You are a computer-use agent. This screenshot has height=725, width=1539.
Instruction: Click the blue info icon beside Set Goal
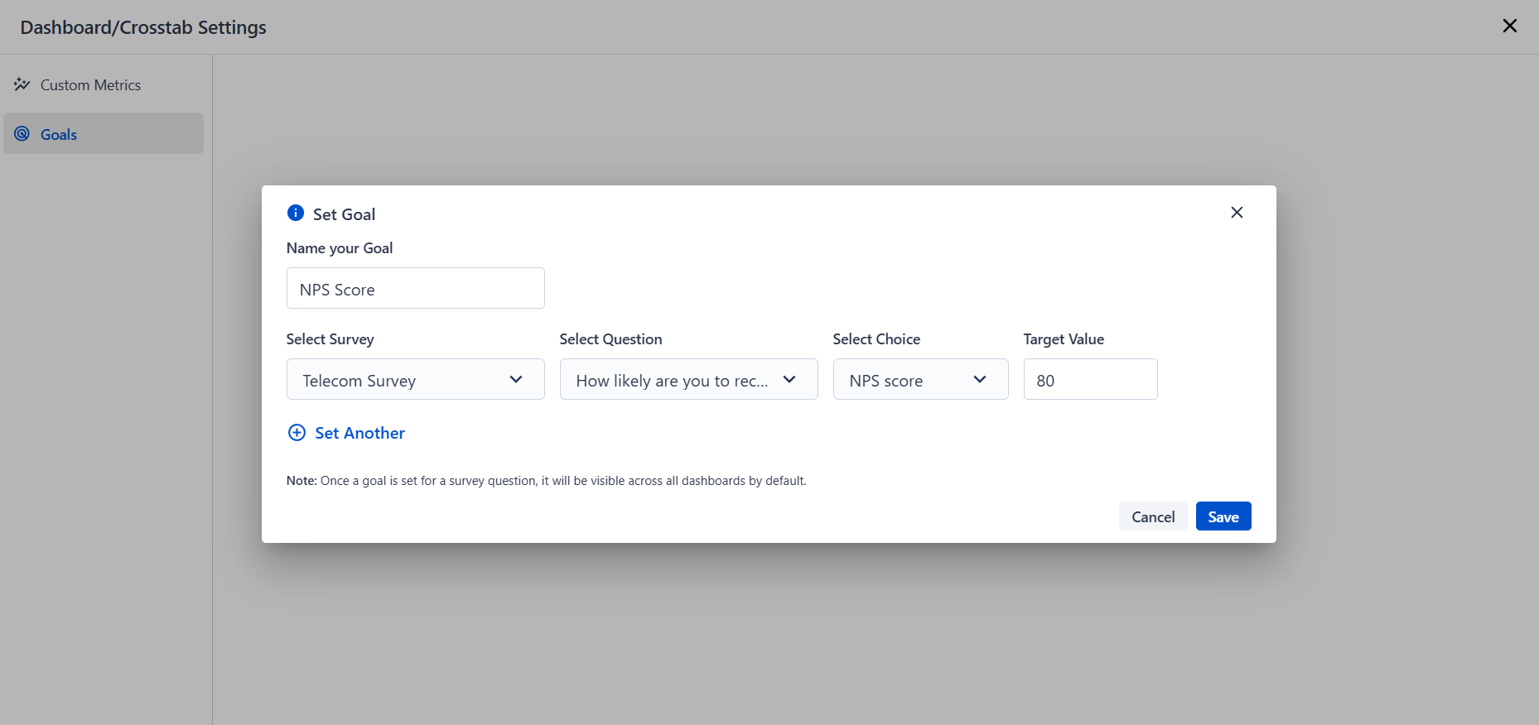(296, 213)
